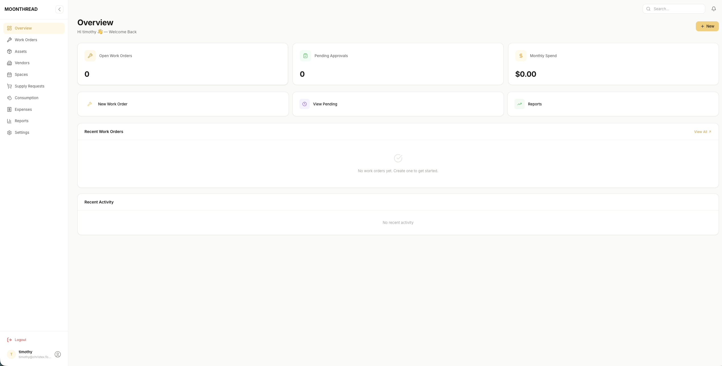Click the Supply Requests cart icon
The width and height of the screenshot is (722, 366).
pos(9,86)
